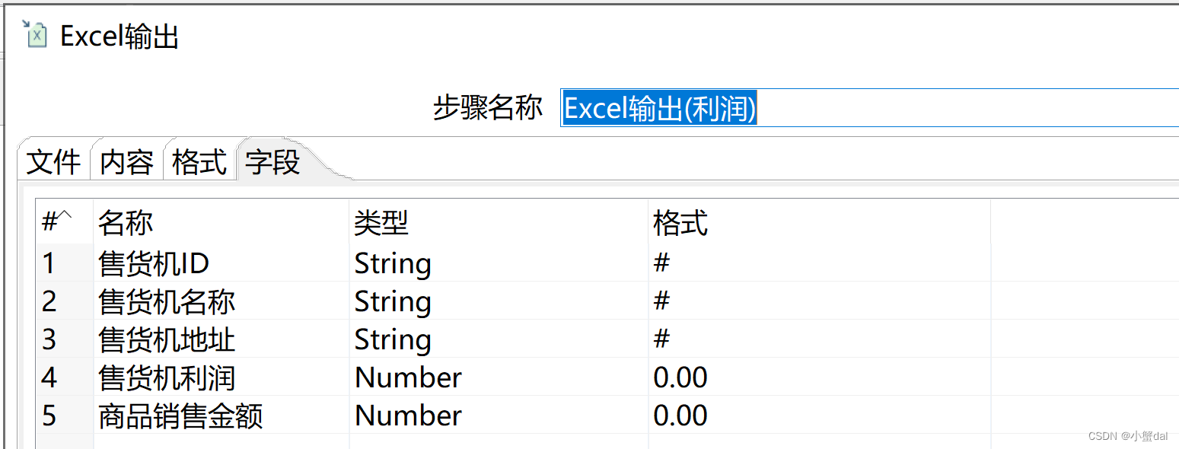This screenshot has height=449, width=1179.
Task: Click the 售货机地址 name cell
Action: tap(221, 339)
